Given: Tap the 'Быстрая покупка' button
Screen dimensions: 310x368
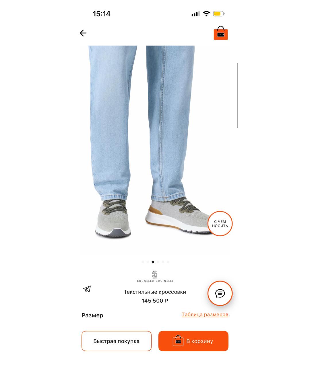Looking at the screenshot, I should pyautogui.click(x=117, y=341).
